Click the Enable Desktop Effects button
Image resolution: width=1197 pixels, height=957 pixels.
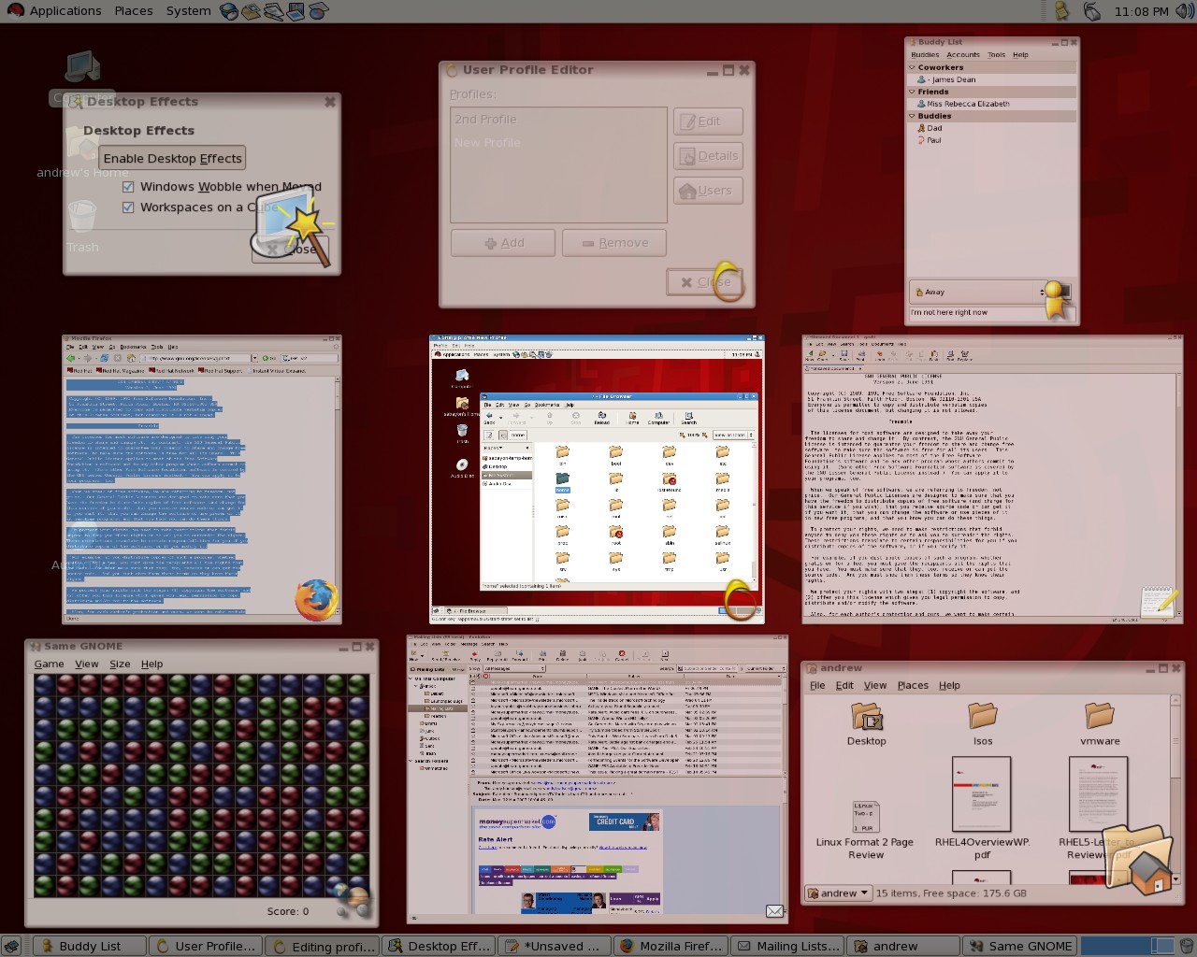coord(172,158)
